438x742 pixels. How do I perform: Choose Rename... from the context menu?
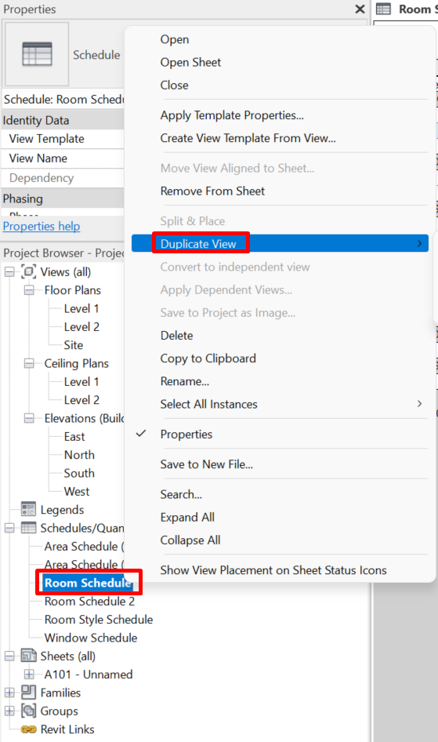coord(184,381)
